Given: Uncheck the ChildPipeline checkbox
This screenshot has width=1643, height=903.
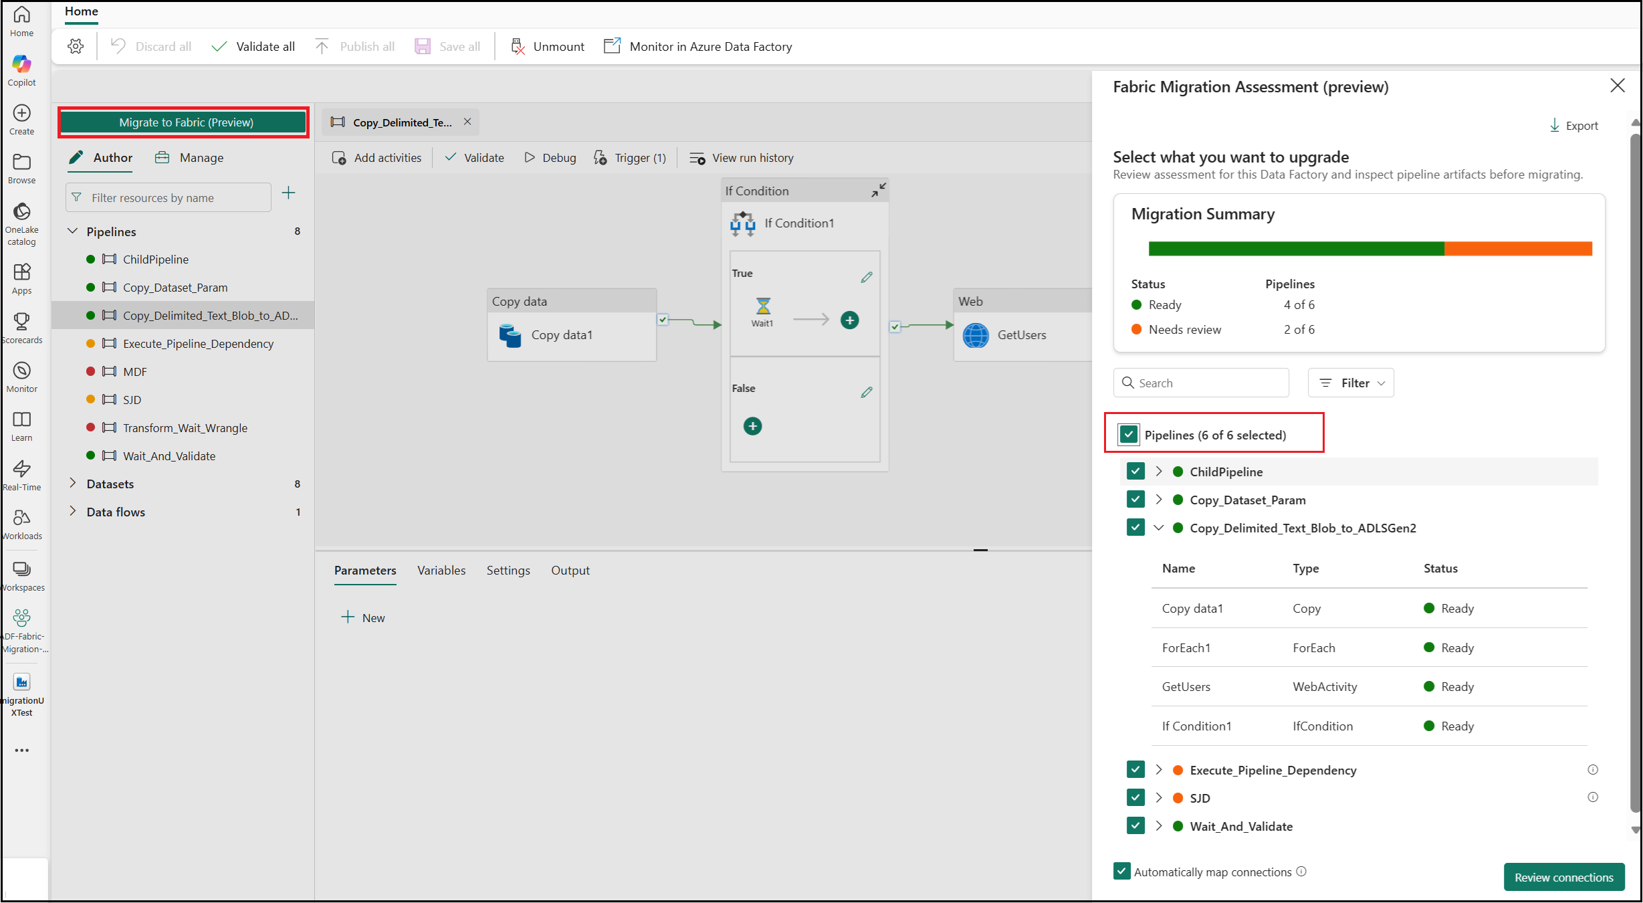Looking at the screenshot, I should [1135, 472].
